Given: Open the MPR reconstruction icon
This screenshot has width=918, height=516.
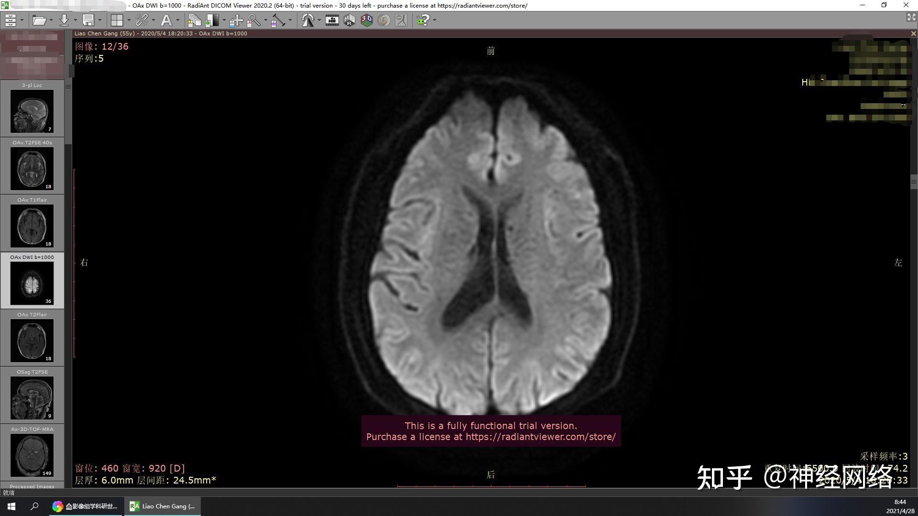Looking at the screenshot, I should click(x=350, y=20).
